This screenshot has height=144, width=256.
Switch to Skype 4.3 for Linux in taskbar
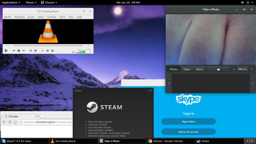click(x=24, y=141)
